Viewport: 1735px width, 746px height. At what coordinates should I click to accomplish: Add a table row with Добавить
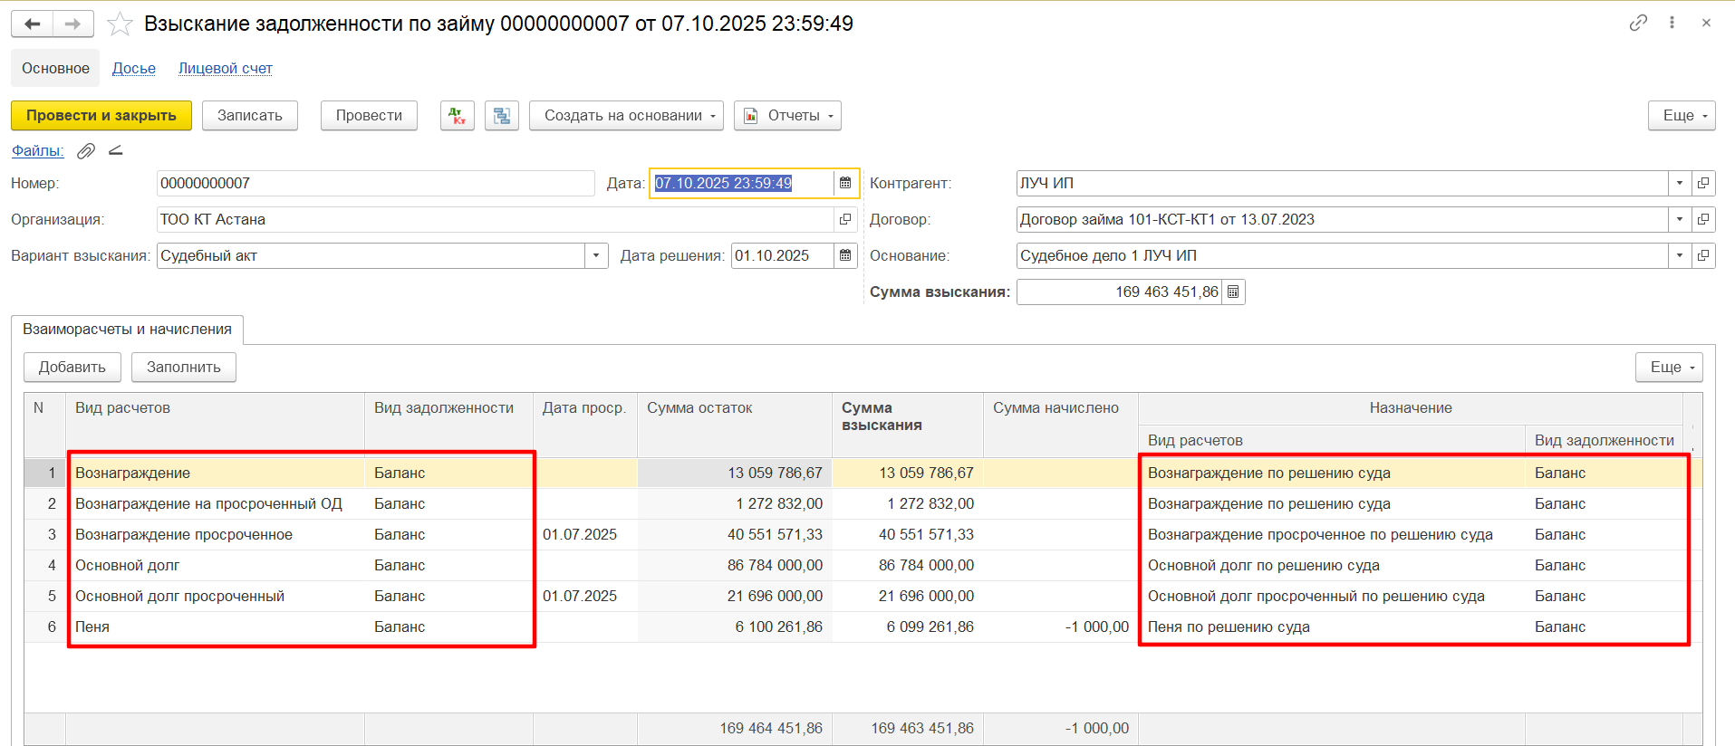tap(72, 368)
